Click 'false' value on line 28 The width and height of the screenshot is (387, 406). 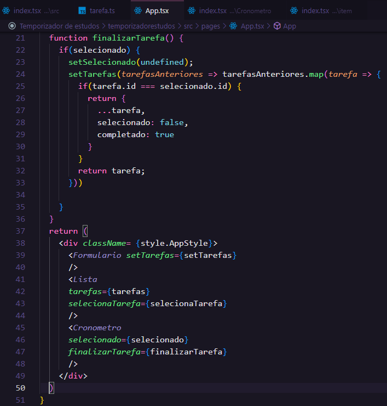(x=171, y=122)
